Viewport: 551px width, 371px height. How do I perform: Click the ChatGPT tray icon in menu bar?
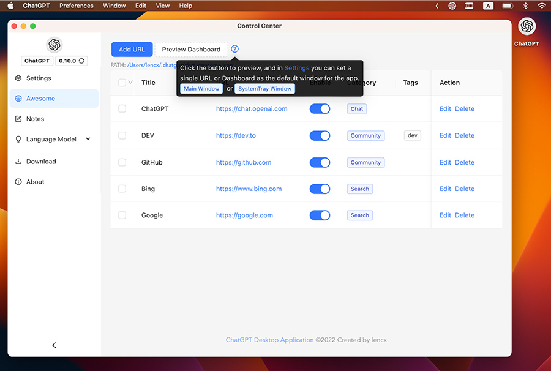pyautogui.click(x=452, y=6)
